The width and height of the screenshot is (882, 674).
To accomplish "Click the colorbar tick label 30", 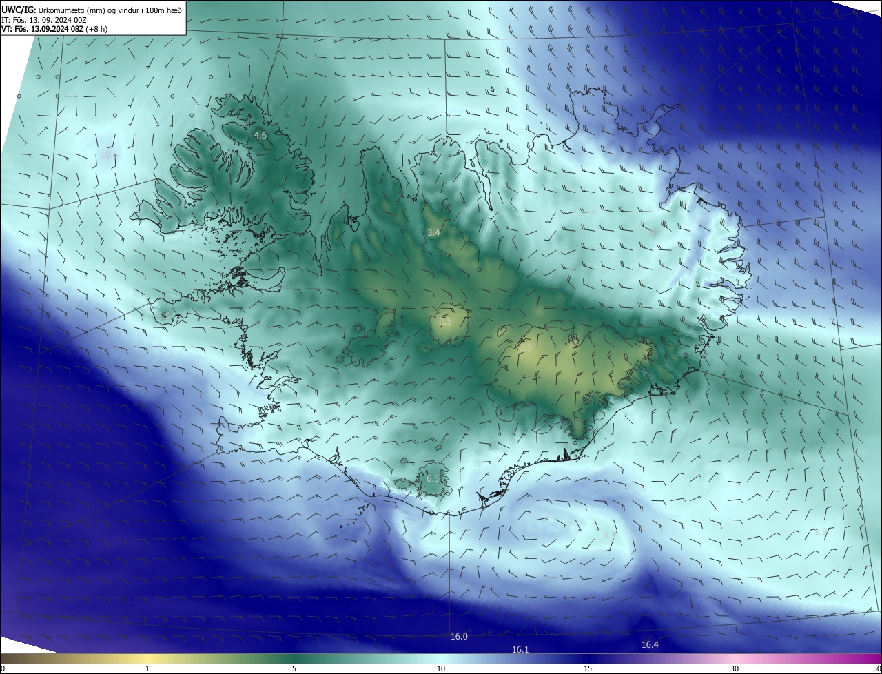I will coord(735,668).
